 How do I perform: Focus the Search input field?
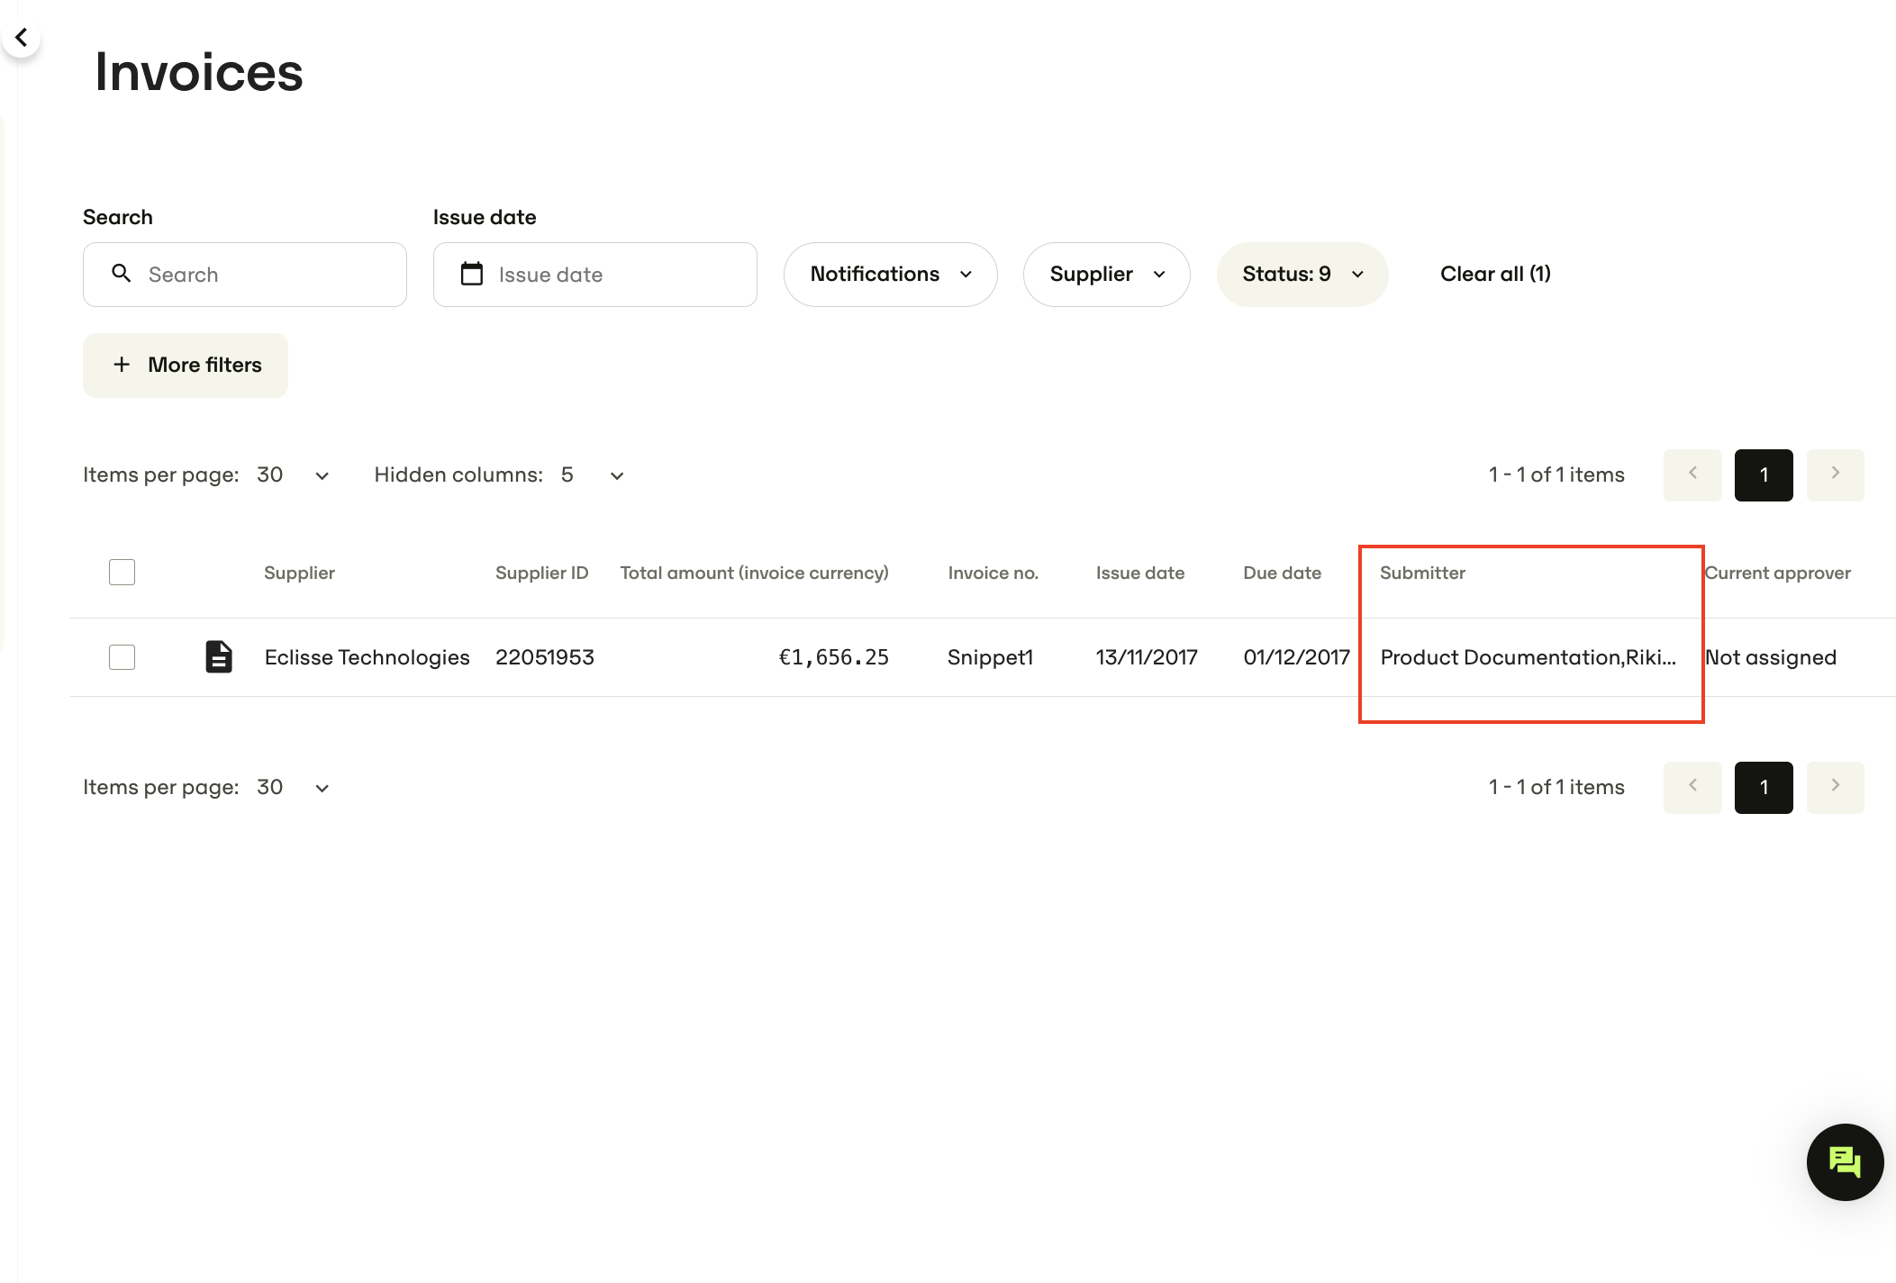[x=245, y=274]
